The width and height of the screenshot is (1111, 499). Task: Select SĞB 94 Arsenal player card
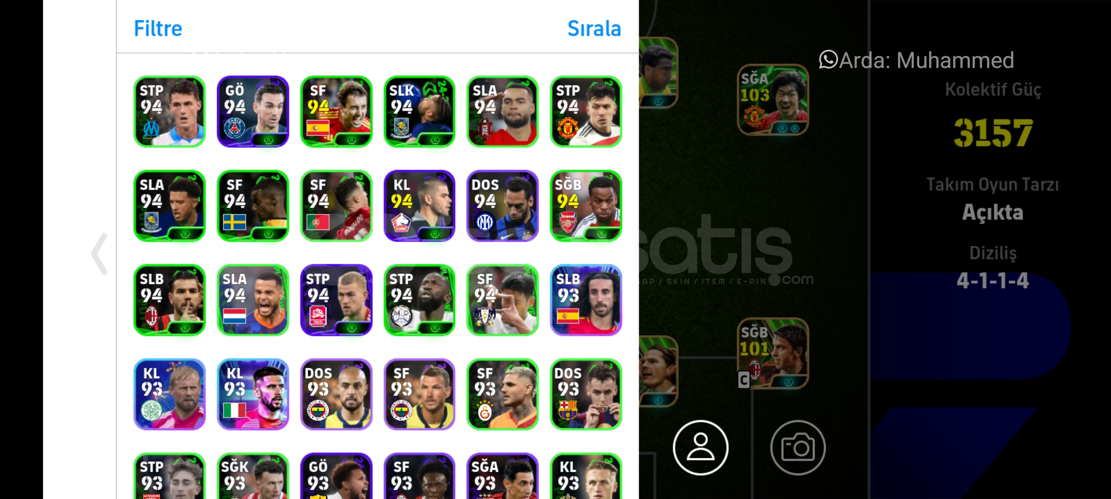coord(586,206)
